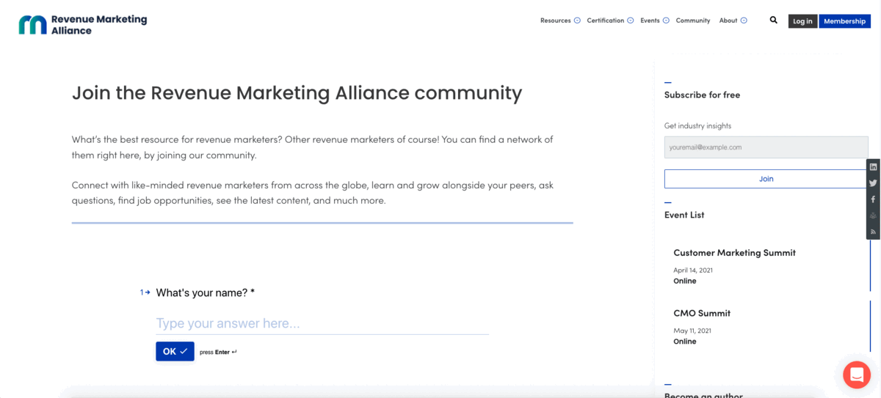The image size is (881, 398).
Task: Open LinkedIn from the social sidebar
Action: 873,166
